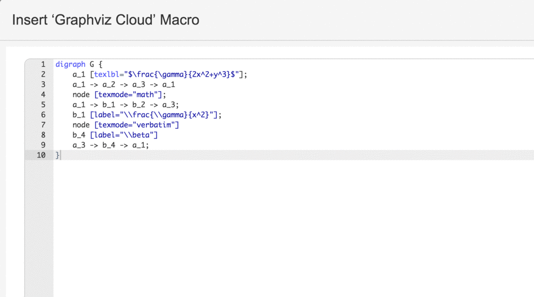Place cursor on the 'digraph' keyword

(70, 64)
